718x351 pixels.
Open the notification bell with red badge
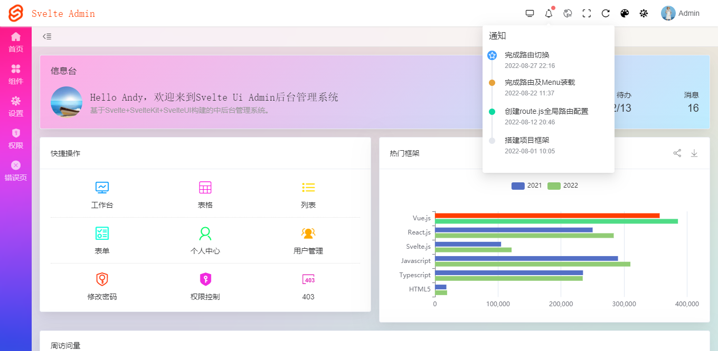[x=549, y=13]
